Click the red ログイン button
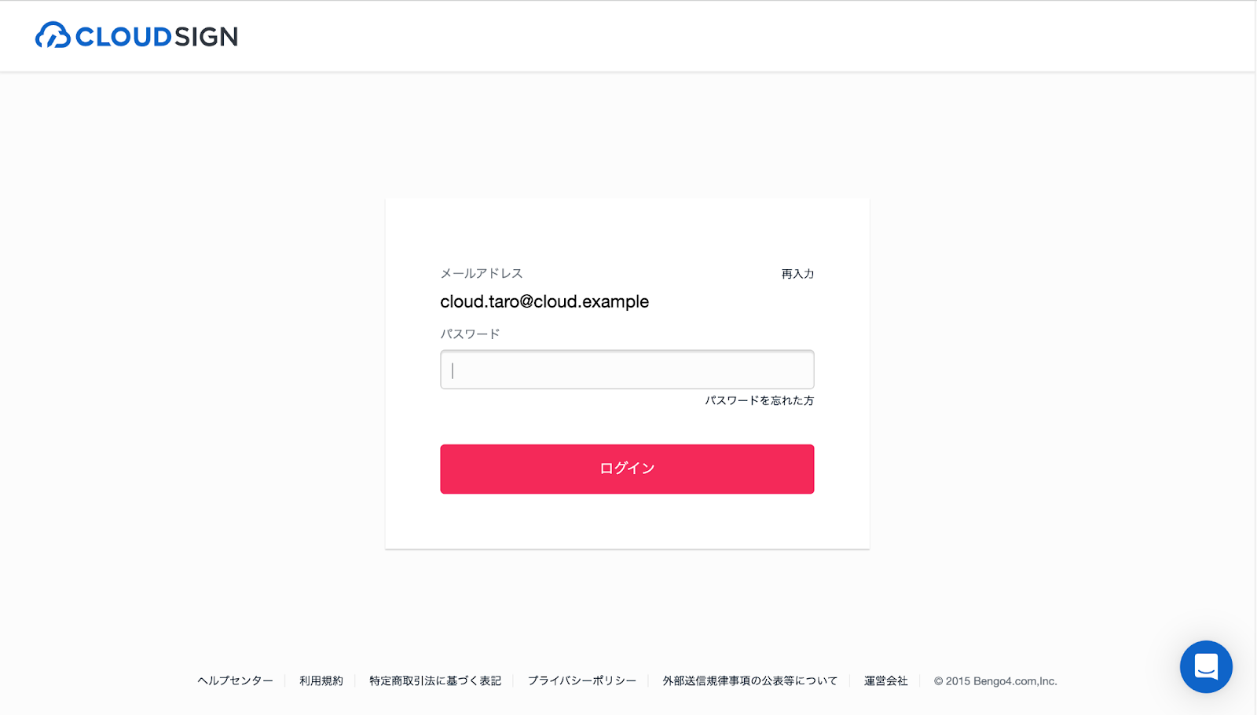Screen dimensions: 1257x715 tap(627, 469)
